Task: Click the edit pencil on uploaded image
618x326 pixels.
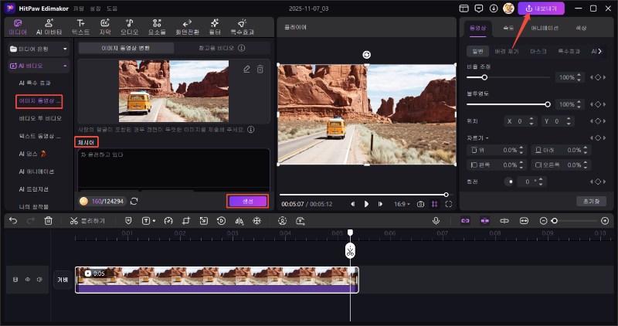Action: 246,70
